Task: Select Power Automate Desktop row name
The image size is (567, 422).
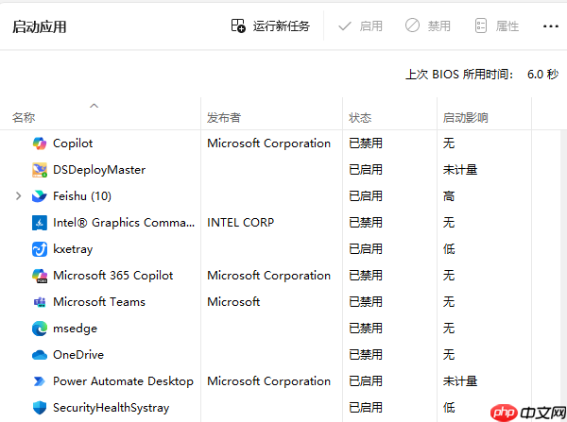Action: tap(123, 381)
